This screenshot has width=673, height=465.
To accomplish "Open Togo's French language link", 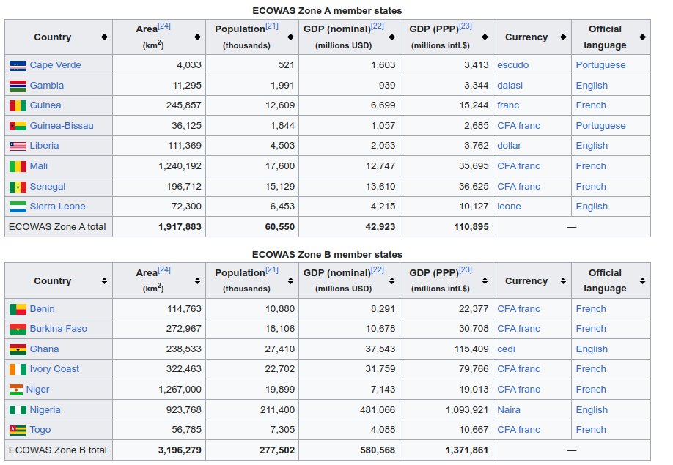I will [x=591, y=430].
